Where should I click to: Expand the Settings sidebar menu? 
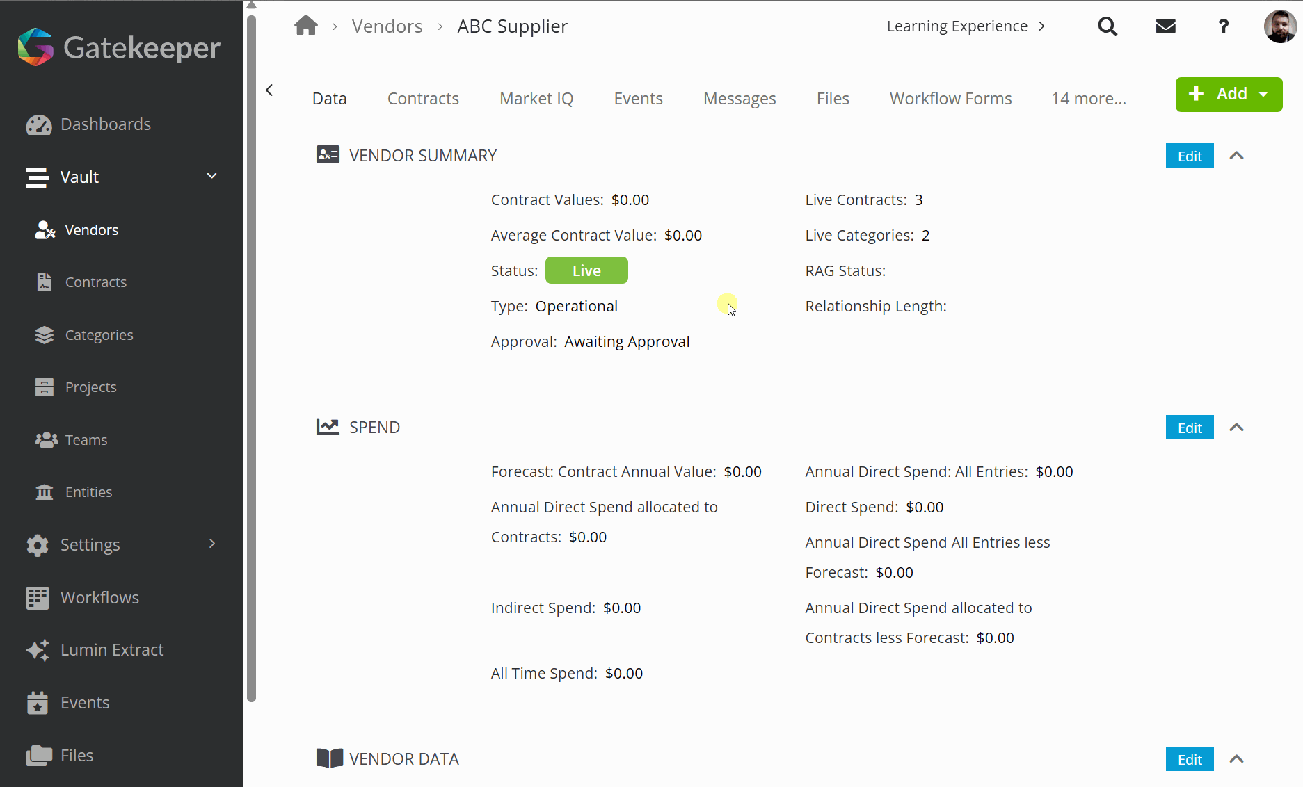212,544
